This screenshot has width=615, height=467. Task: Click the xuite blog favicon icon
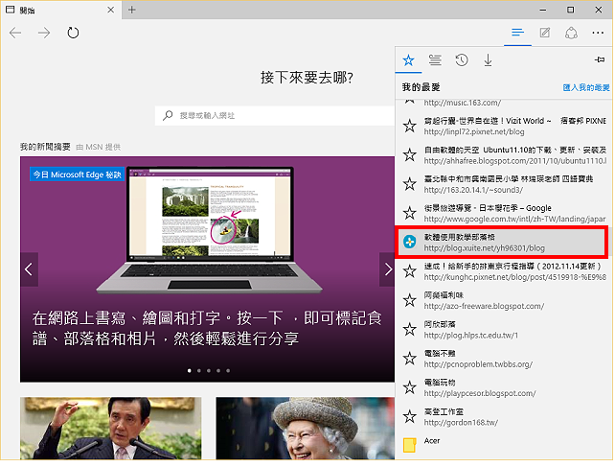(x=409, y=242)
